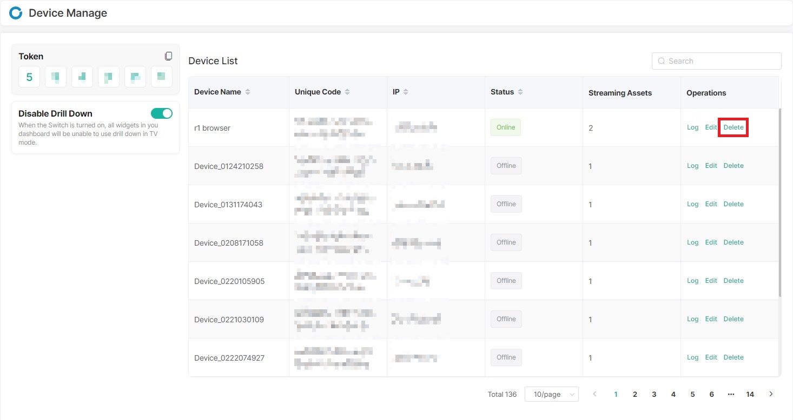Click the previous page arrow

tap(595, 394)
